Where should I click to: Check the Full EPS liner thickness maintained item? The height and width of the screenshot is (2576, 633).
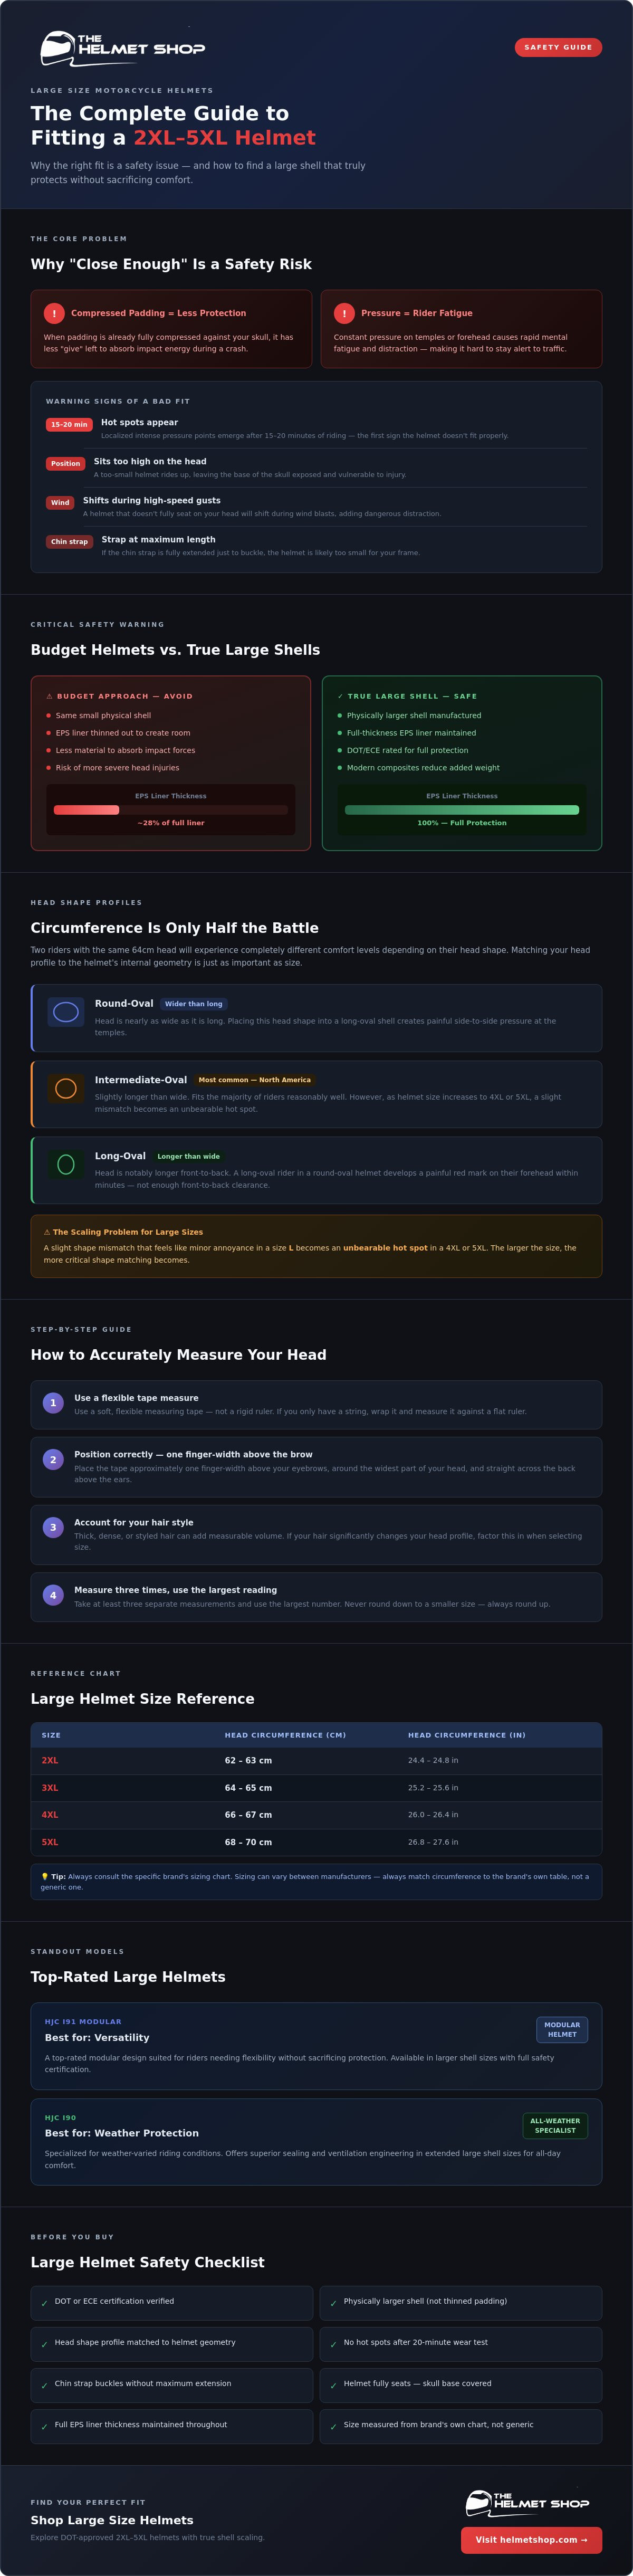point(172,2425)
